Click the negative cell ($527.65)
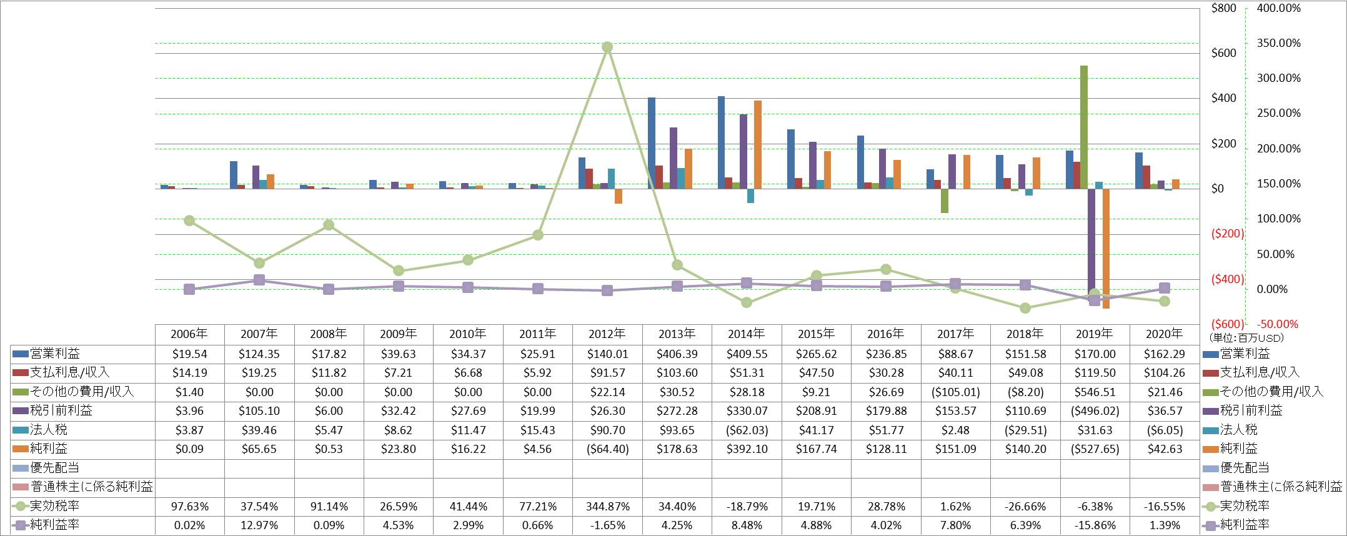Image resolution: width=1347 pixels, height=536 pixels. (x=1095, y=449)
